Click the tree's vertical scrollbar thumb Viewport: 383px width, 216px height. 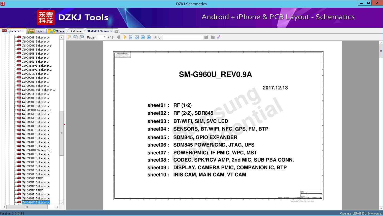tap(61, 133)
